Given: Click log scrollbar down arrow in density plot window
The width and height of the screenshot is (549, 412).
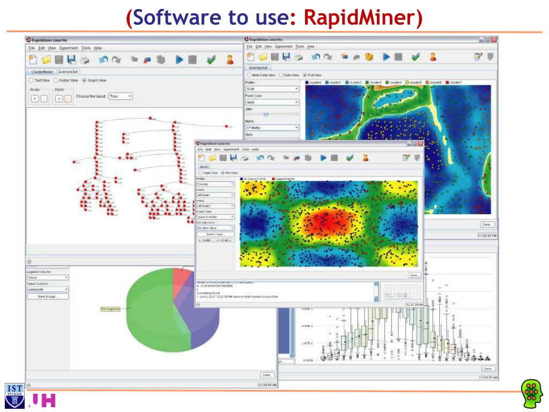Looking at the screenshot, I should [376, 299].
